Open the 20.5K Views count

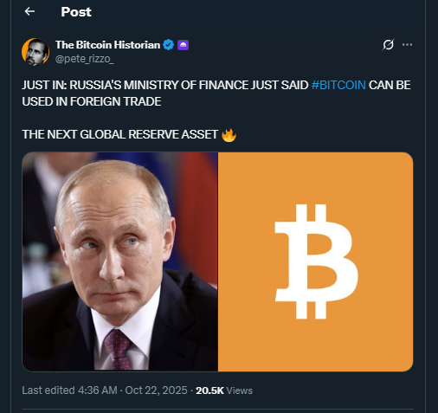click(224, 390)
